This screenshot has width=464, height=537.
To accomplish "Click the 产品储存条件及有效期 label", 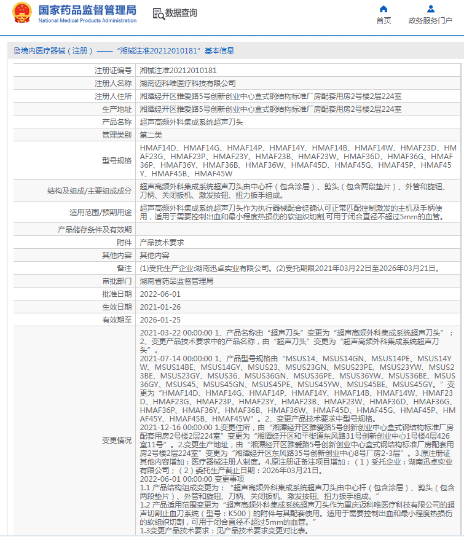I will point(95,230).
